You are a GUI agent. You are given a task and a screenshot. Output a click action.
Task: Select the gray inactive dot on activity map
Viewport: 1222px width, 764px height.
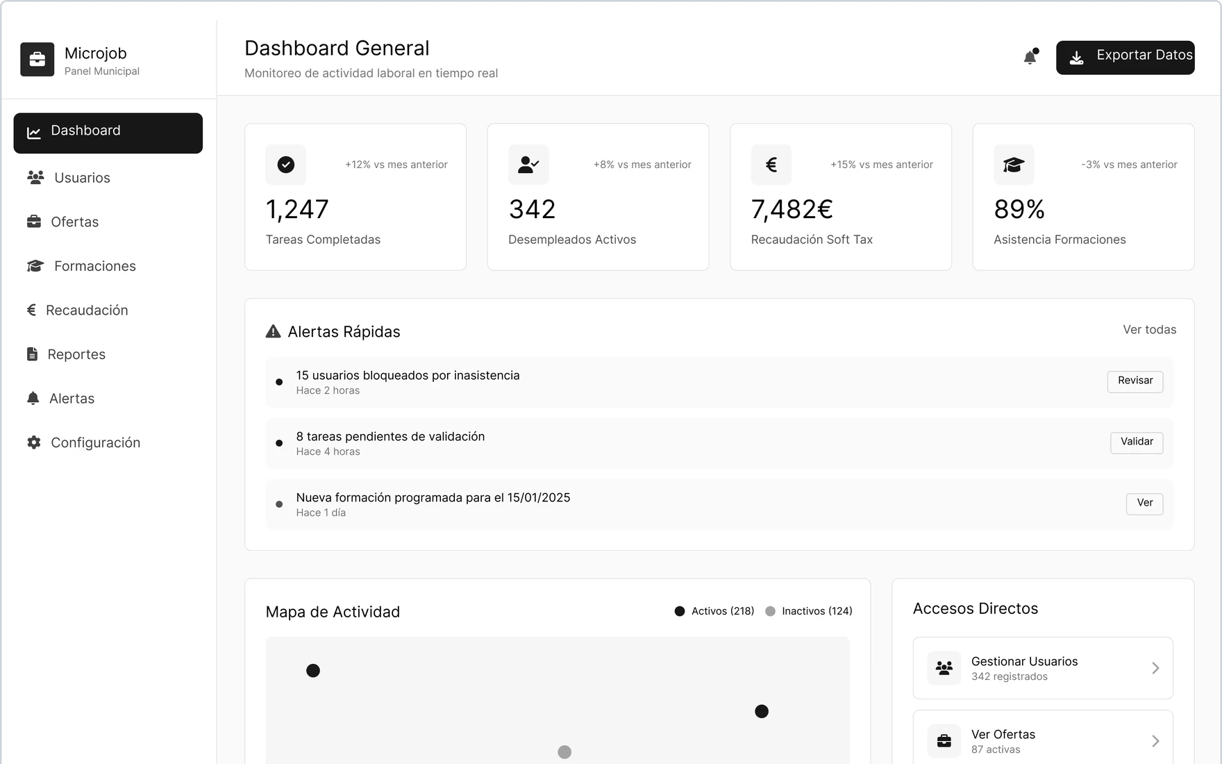[564, 752]
